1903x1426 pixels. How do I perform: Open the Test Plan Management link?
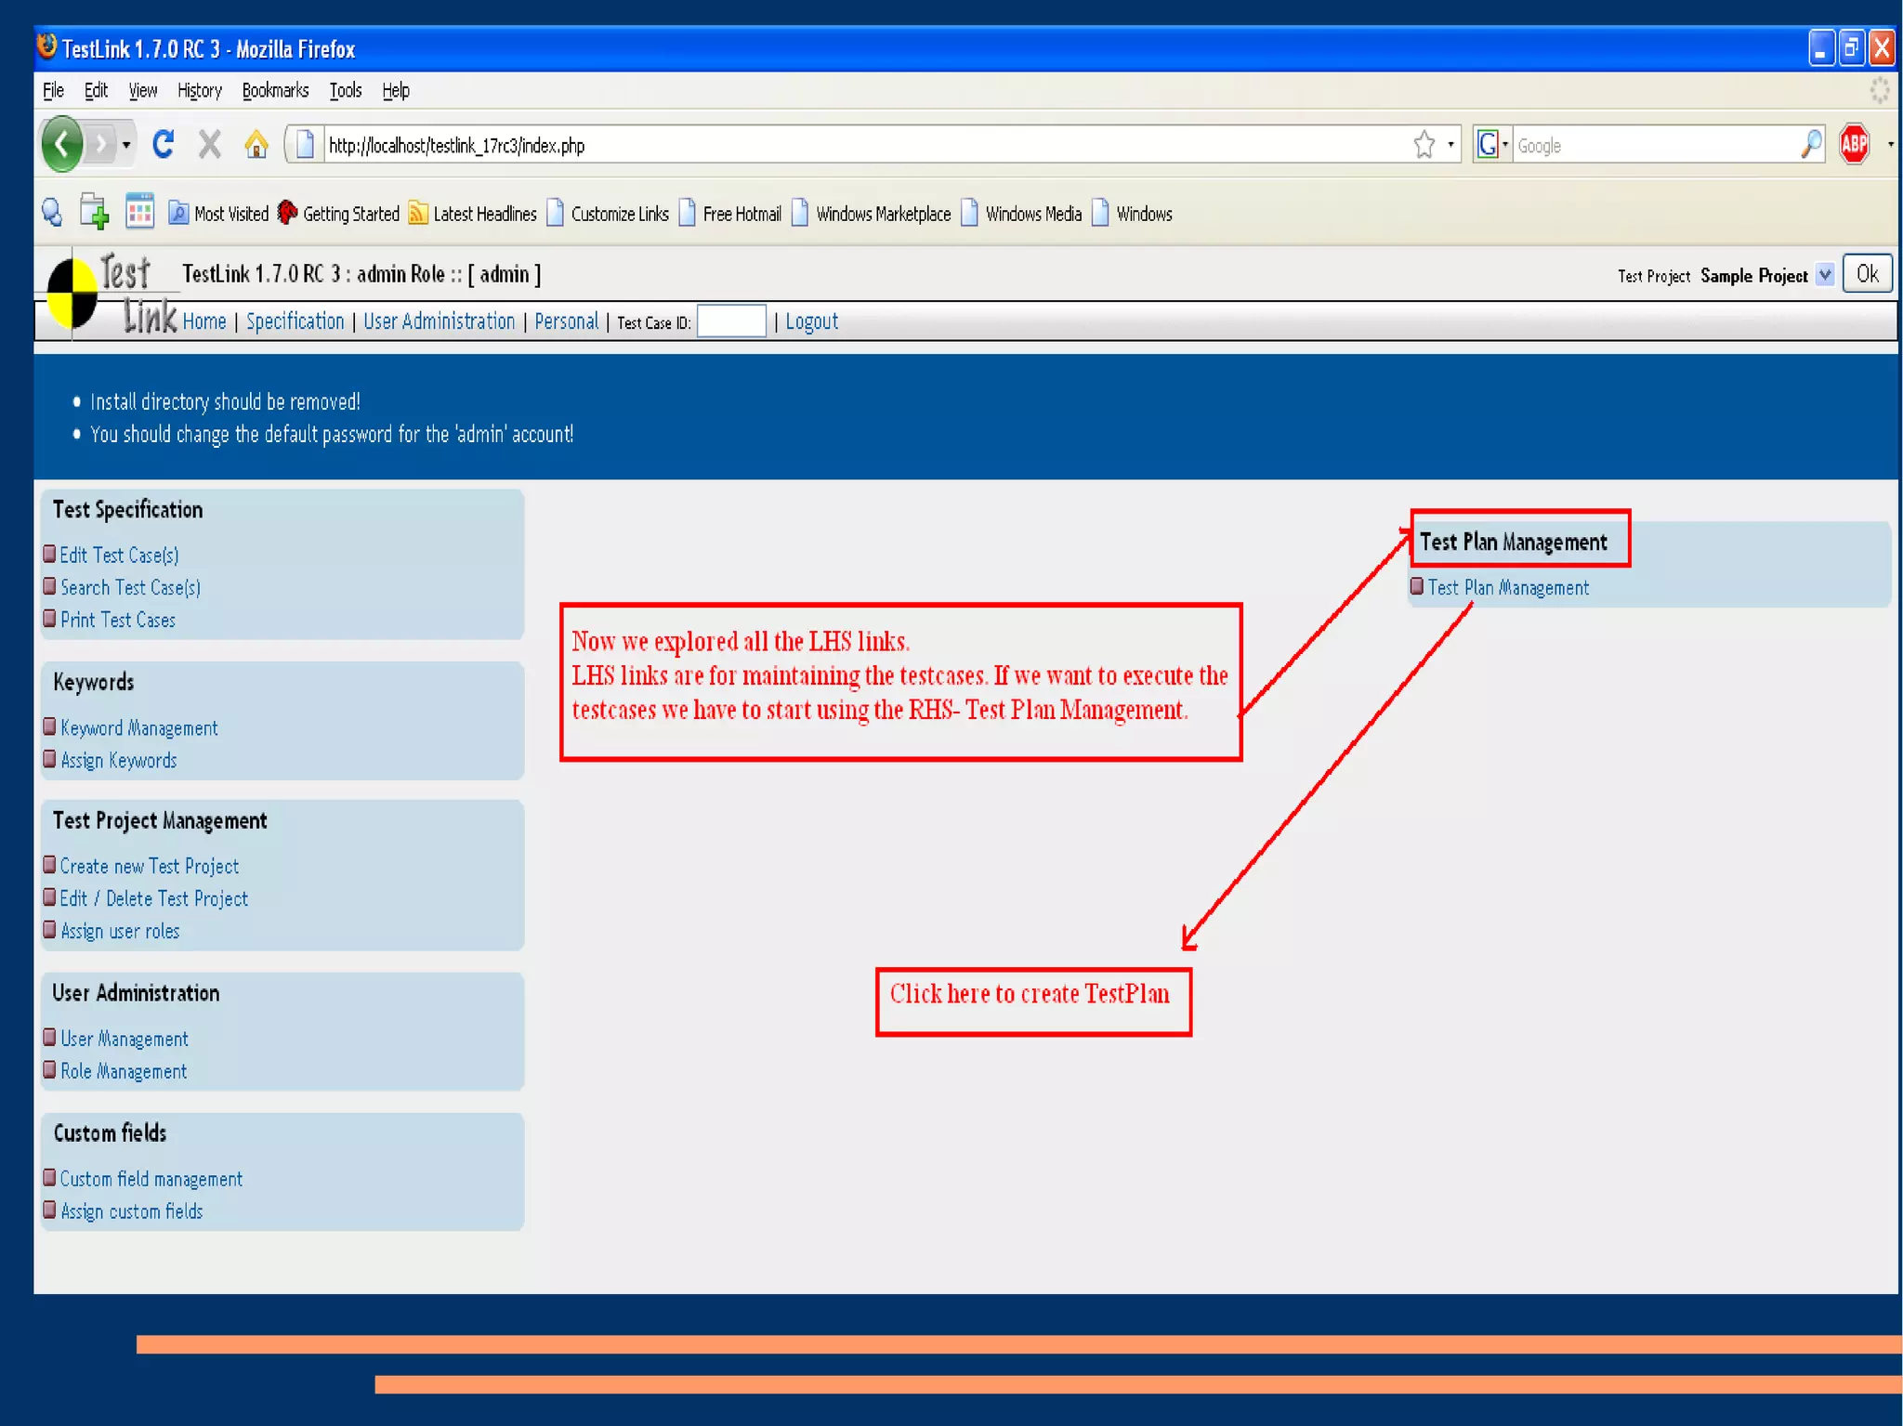1508,587
